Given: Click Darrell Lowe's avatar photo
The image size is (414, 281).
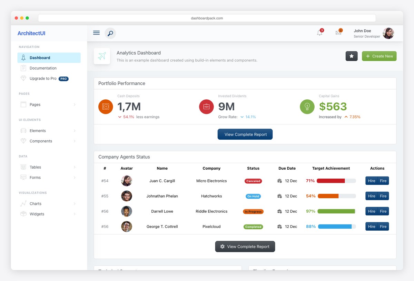Looking at the screenshot, I should 127,211.
